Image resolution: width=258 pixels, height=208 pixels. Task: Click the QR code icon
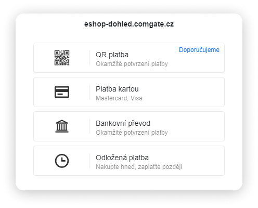point(62,58)
